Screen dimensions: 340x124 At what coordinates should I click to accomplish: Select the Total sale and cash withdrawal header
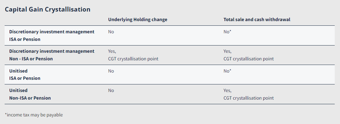pos(257,19)
